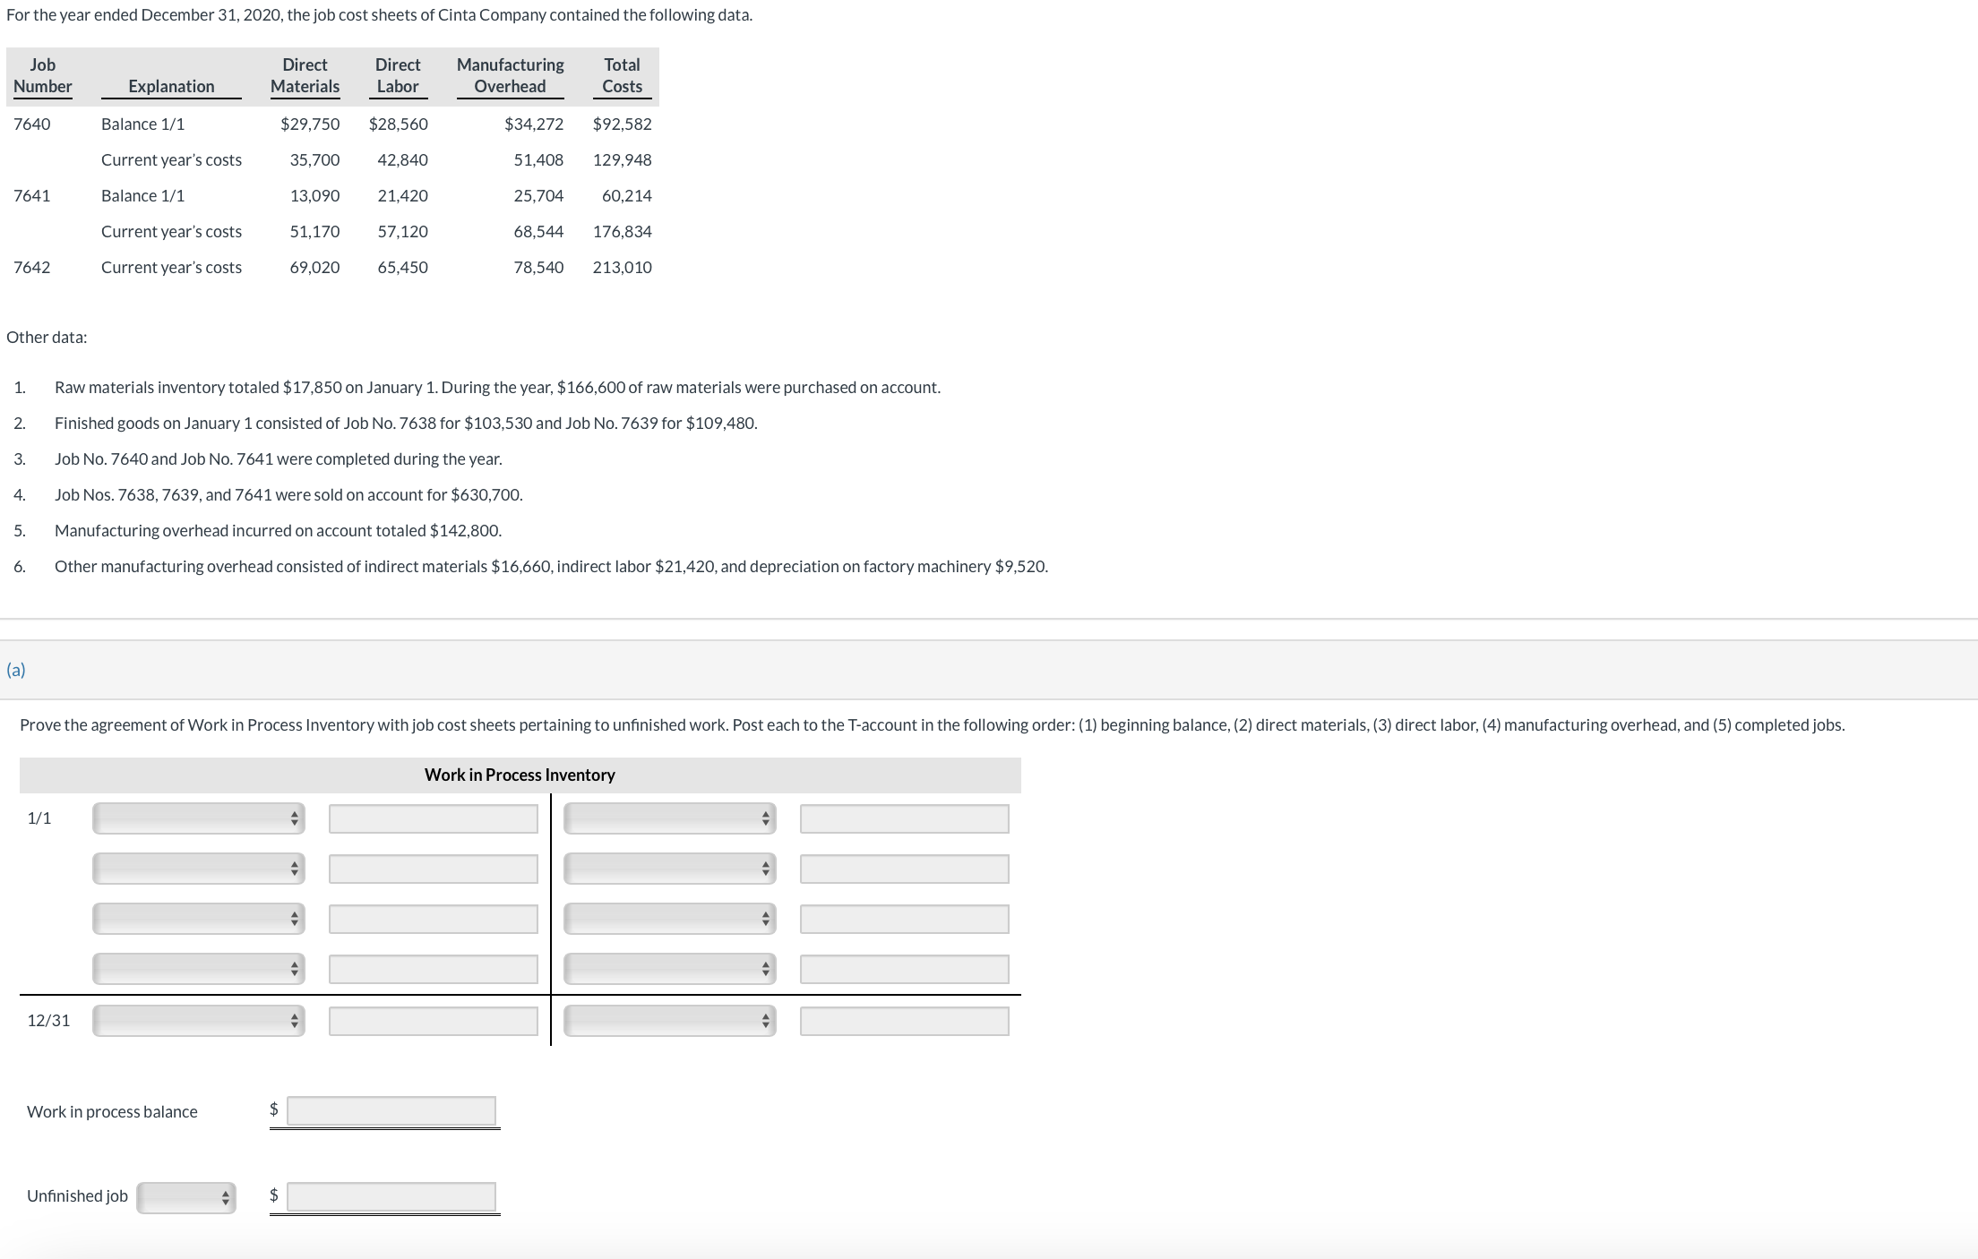Viewport: 1978px width, 1259px height.
Task: Open the fourth-row credit account dropdown
Action: (669, 969)
